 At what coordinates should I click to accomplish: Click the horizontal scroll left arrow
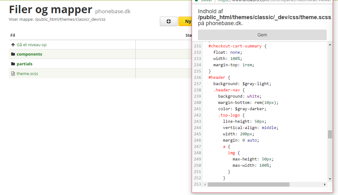[x=205, y=184]
